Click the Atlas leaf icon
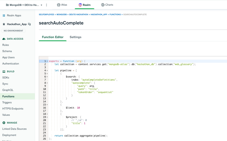This screenshot has width=227, height=141. [59, 5]
